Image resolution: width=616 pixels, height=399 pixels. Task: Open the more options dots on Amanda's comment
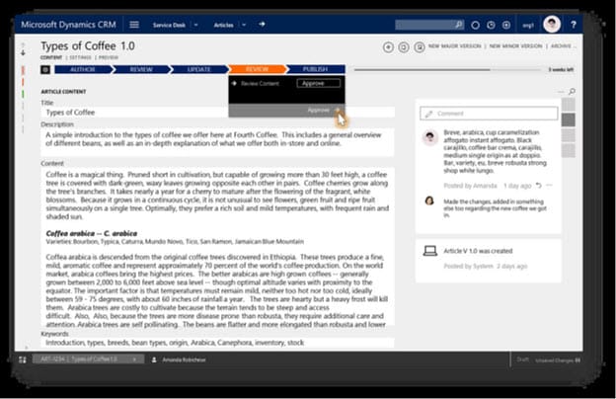coord(549,185)
